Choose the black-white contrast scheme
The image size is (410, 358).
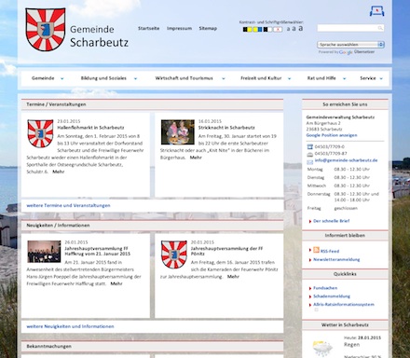click(267, 29)
